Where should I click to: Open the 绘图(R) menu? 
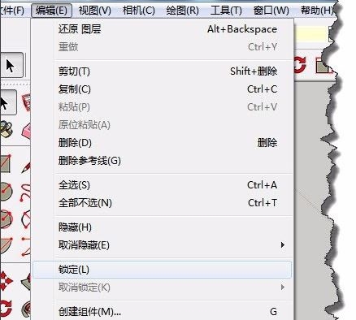point(183,11)
